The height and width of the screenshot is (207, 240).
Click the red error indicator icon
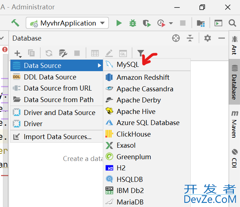5,50
